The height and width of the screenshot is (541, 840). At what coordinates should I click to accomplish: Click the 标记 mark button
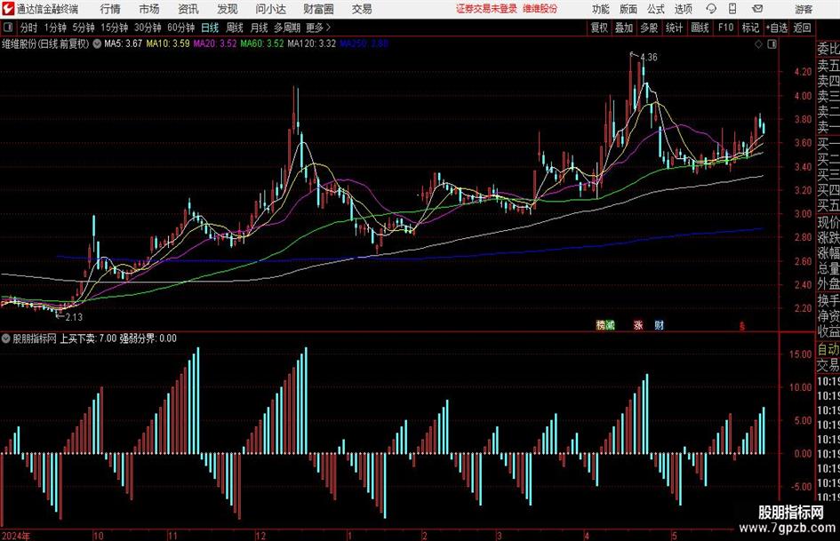point(750,28)
